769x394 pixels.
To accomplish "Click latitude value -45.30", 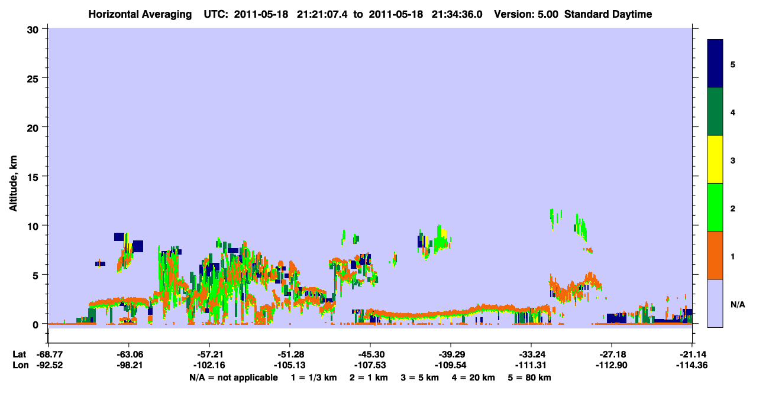I will coord(370,354).
